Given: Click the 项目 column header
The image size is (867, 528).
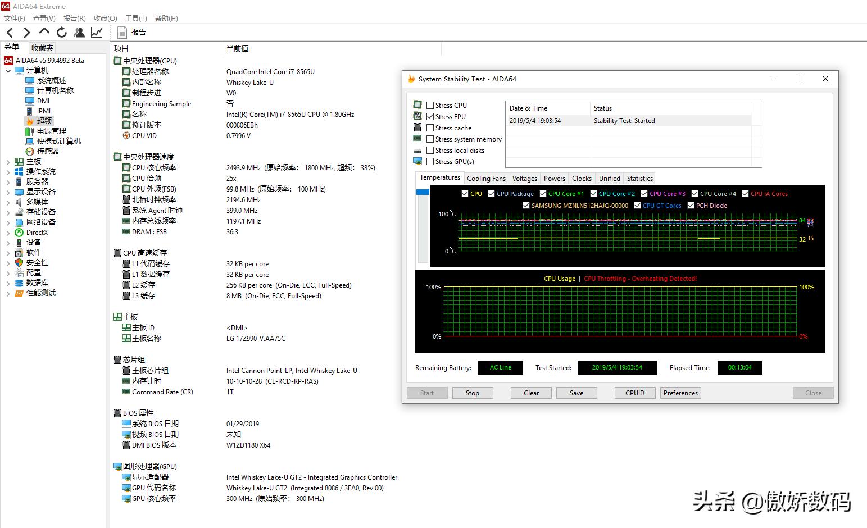Looking at the screenshot, I should pyautogui.click(x=166, y=48).
